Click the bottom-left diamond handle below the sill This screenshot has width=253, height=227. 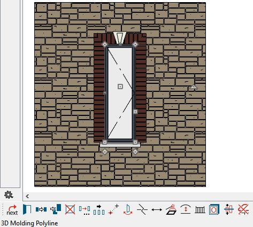pos(105,152)
